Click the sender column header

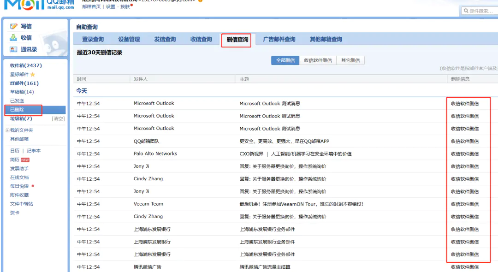pyautogui.click(x=140, y=79)
